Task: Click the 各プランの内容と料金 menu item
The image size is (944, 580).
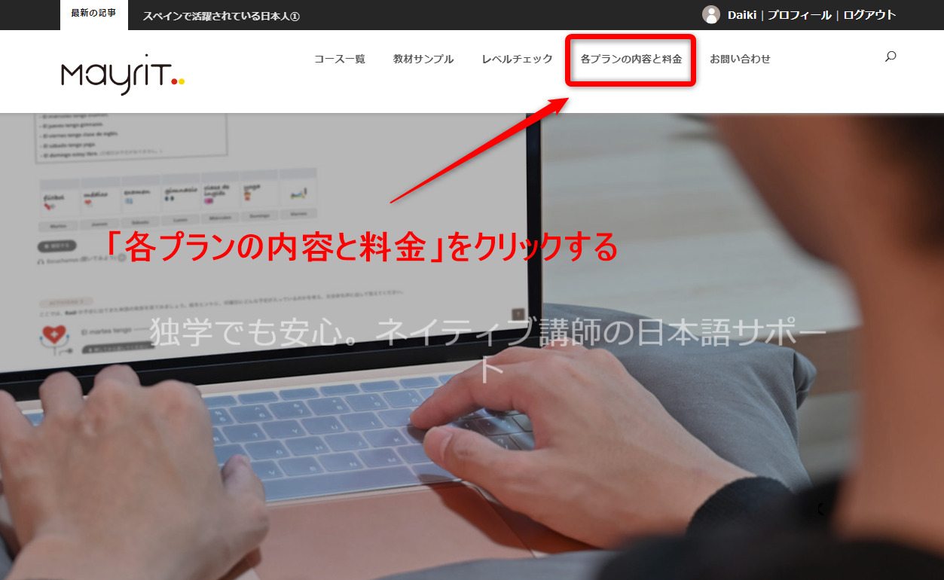Action: pos(631,59)
